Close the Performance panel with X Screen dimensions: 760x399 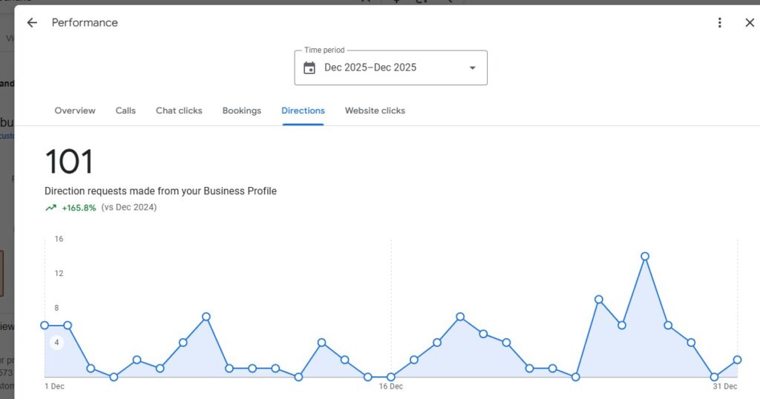[x=750, y=23]
